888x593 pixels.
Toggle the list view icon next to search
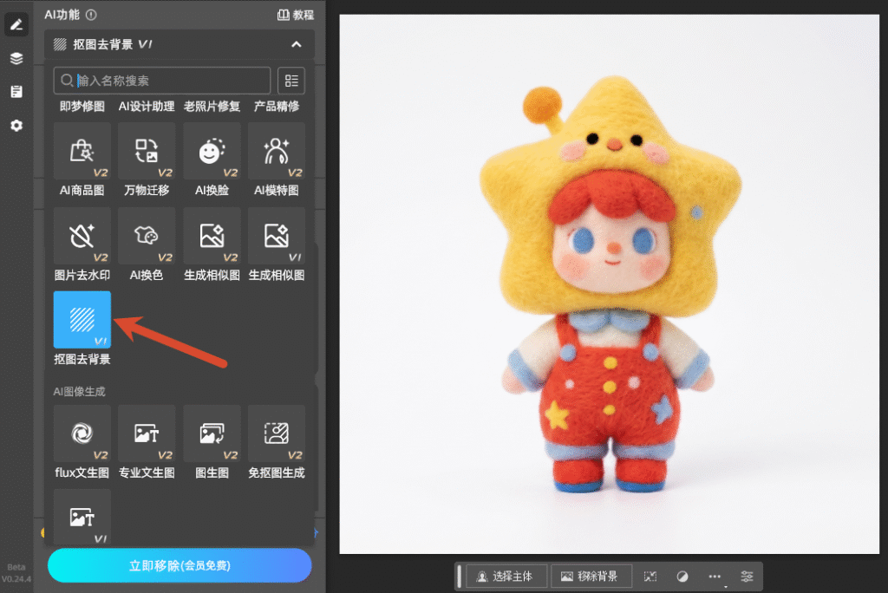pyautogui.click(x=291, y=81)
